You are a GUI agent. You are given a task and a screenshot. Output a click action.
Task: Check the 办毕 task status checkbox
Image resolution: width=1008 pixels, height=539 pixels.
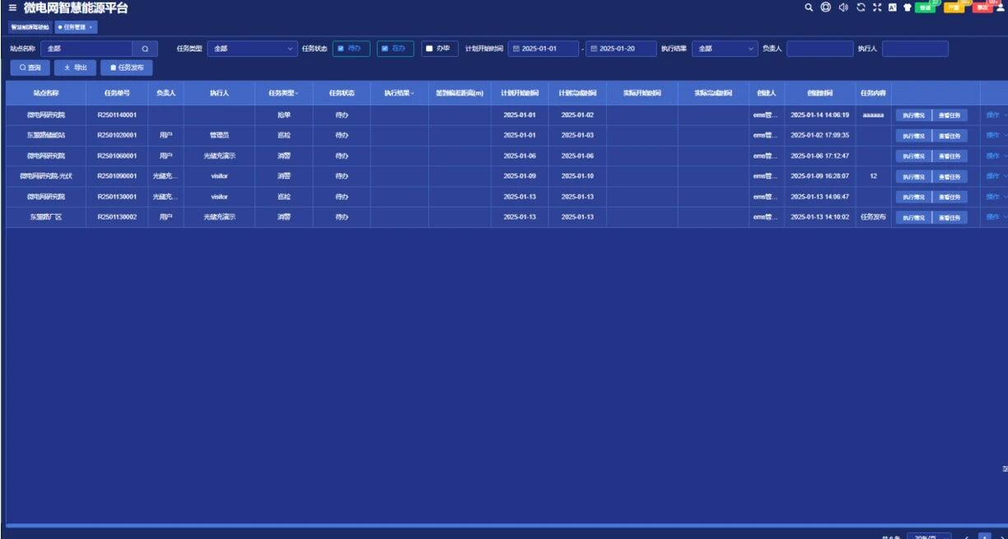click(429, 49)
